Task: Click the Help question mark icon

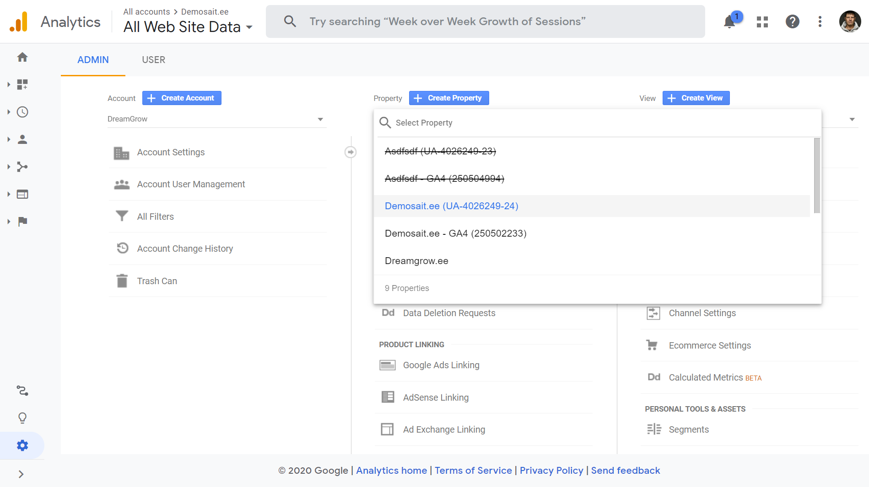Action: pyautogui.click(x=792, y=21)
